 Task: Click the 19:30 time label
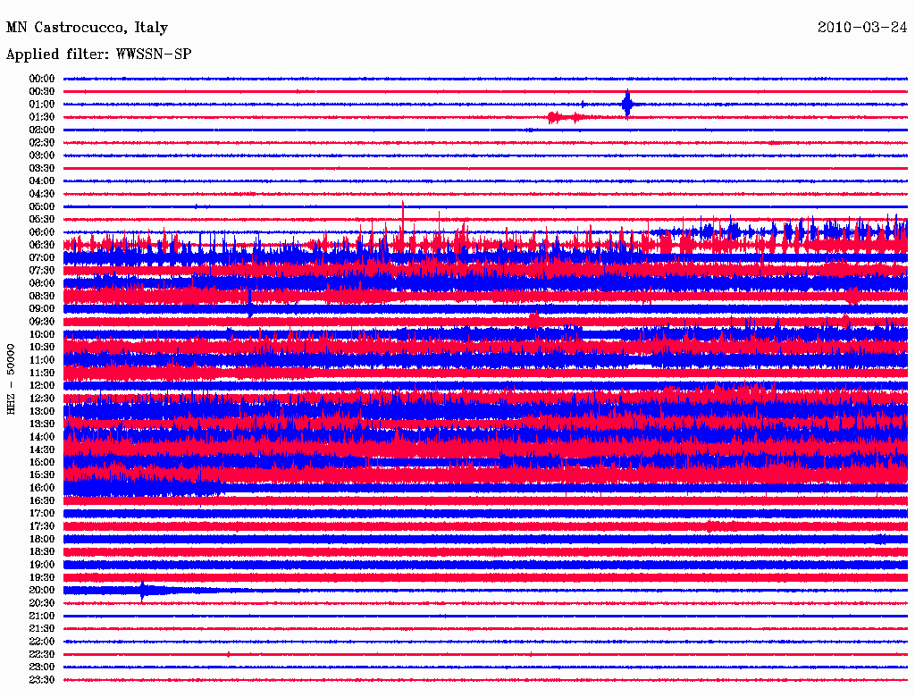pos(42,578)
